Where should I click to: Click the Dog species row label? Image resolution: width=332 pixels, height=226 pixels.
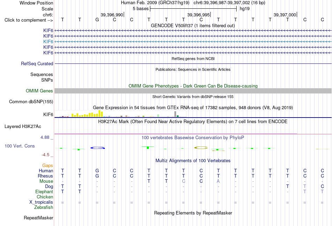tap(49, 187)
